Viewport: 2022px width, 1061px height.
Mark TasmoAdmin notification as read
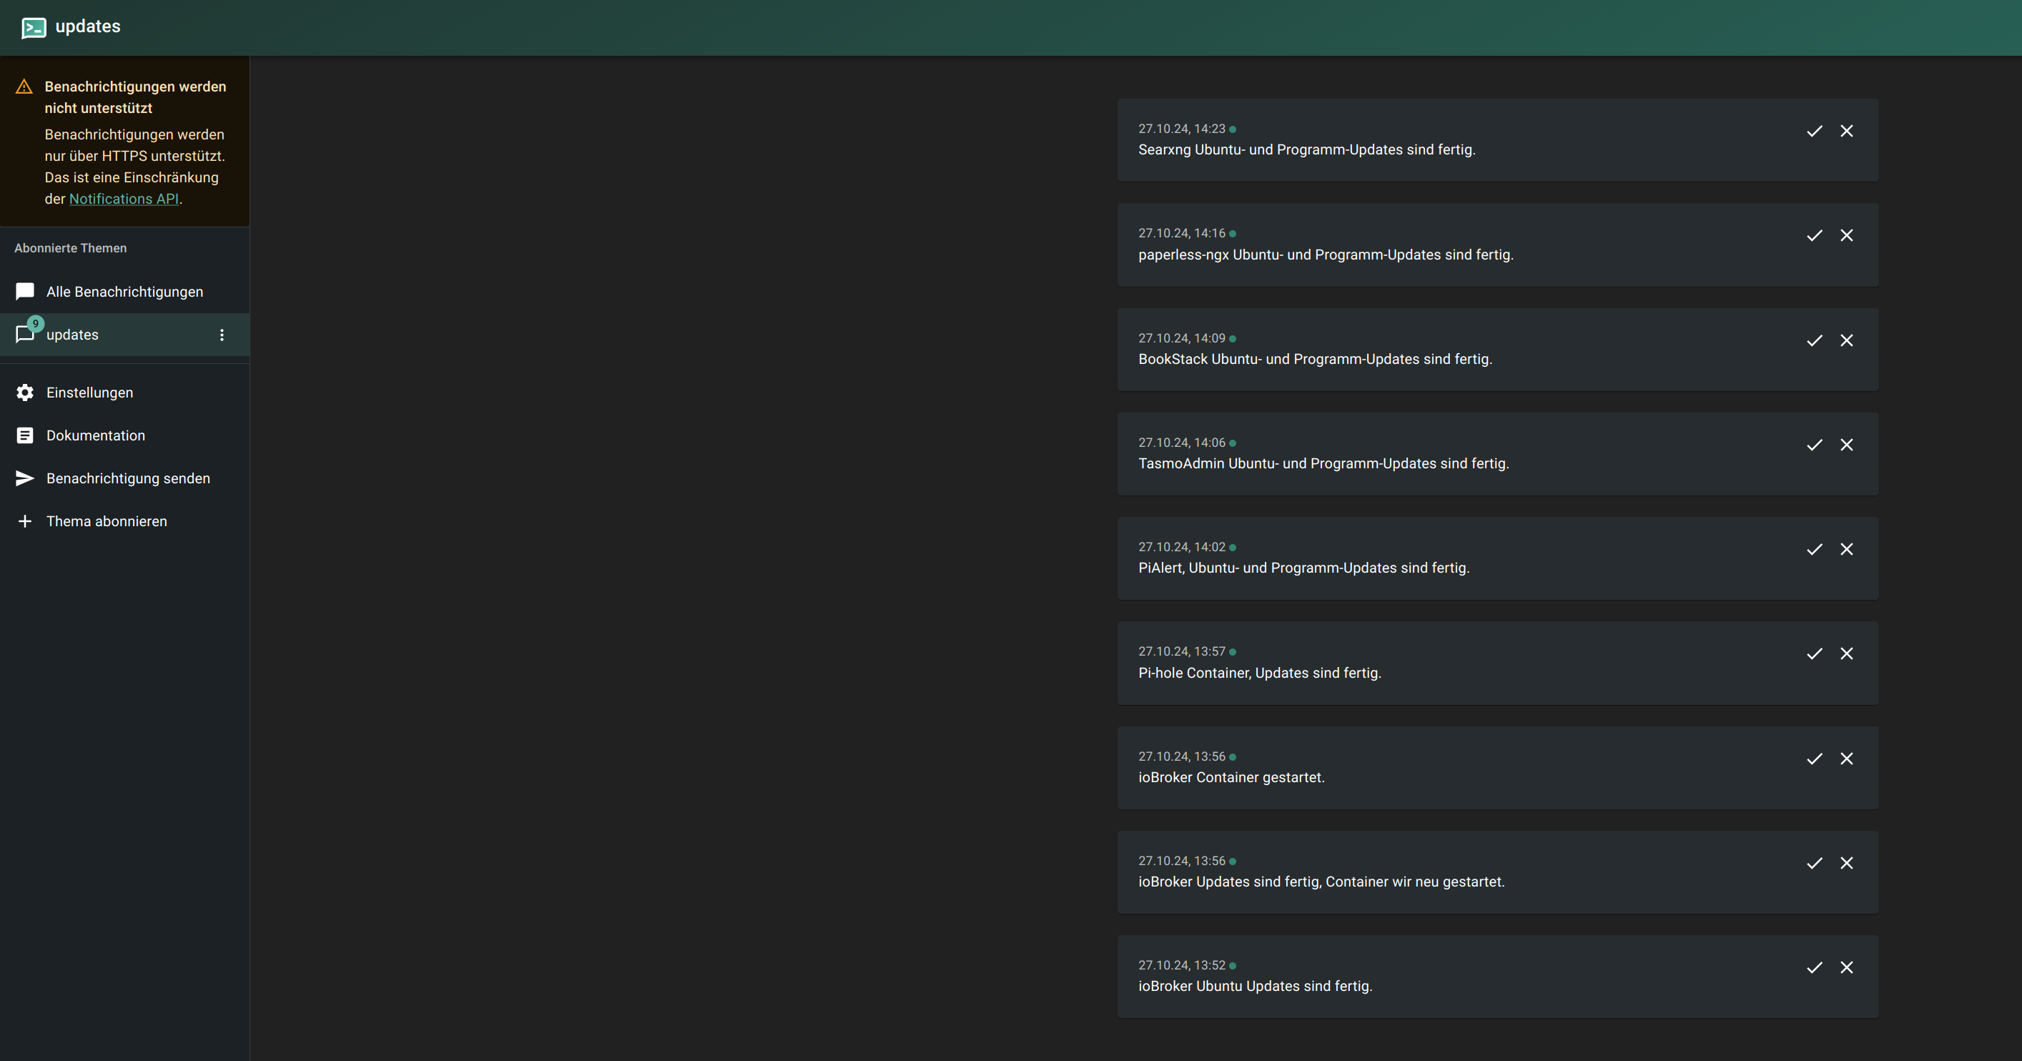point(1814,445)
